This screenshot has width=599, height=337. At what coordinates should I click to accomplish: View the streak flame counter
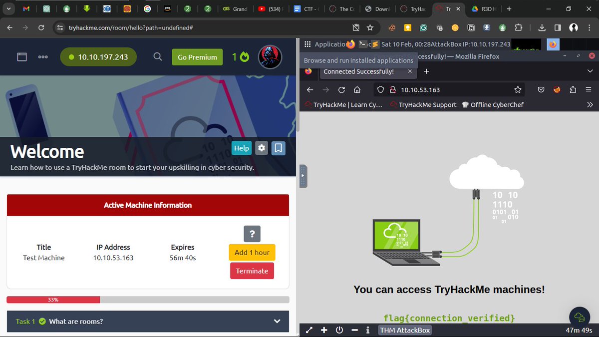coord(240,57)
